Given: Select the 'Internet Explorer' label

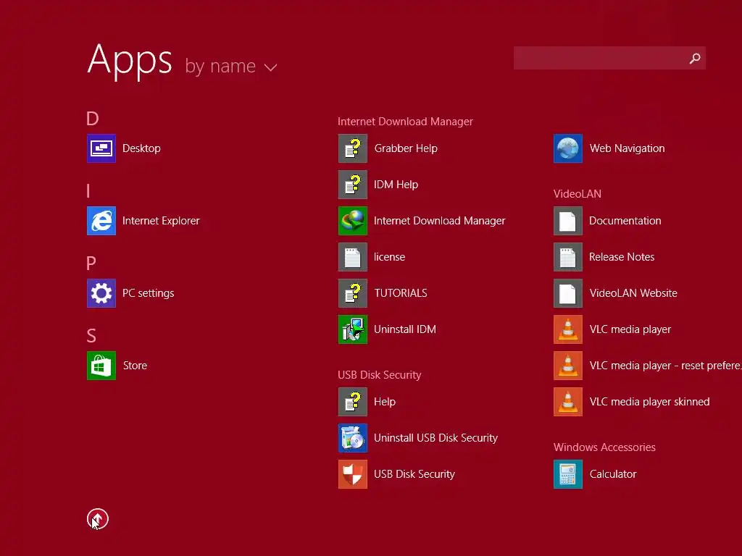Looking at the screenshot, I should pyautogui.click(x=161, y=221).
